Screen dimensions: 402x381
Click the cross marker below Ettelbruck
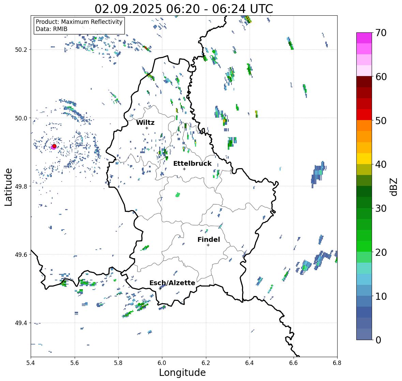[184, 169]
